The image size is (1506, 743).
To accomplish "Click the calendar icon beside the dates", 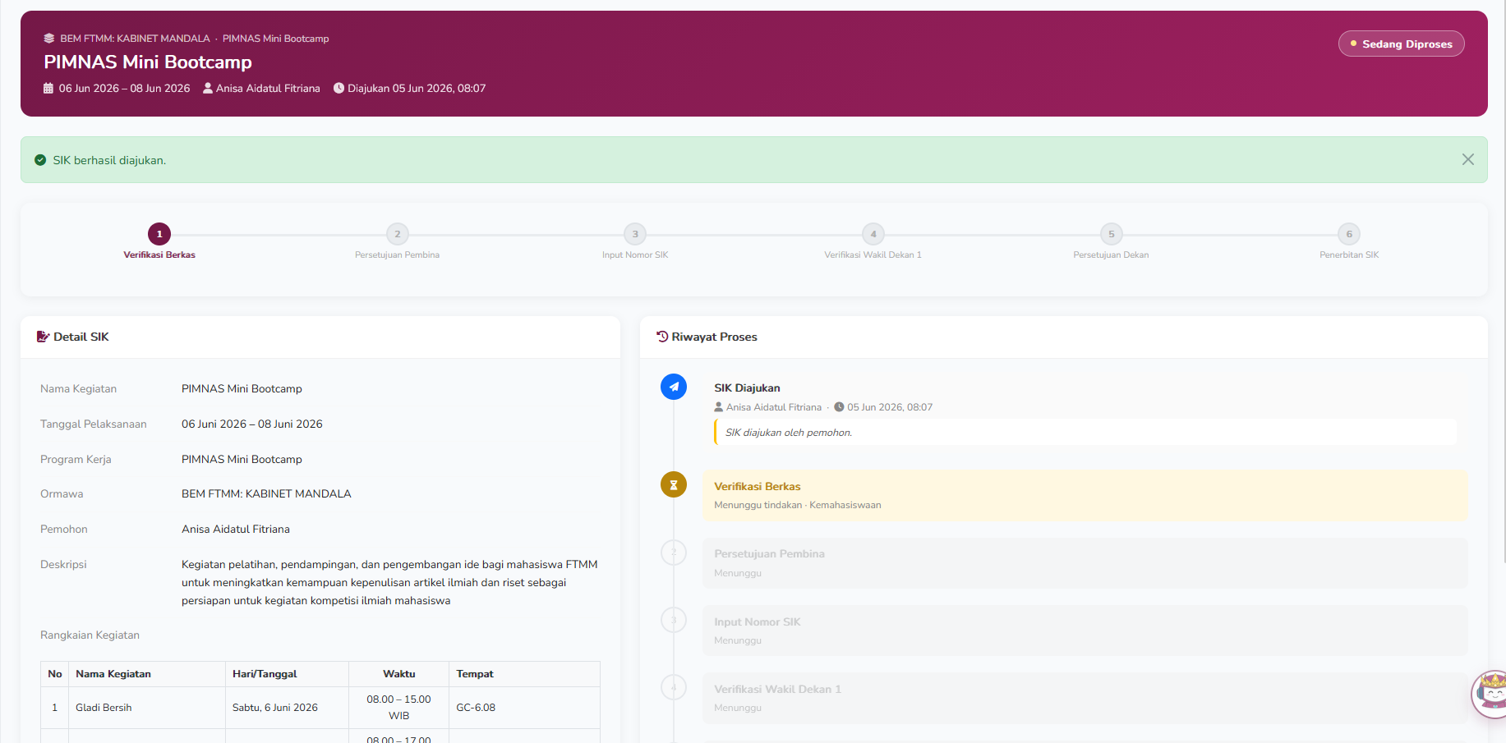I will click(48, 89).
